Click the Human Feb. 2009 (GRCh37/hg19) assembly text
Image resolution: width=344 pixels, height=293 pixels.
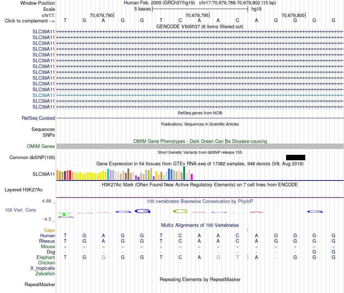point(159,3)
